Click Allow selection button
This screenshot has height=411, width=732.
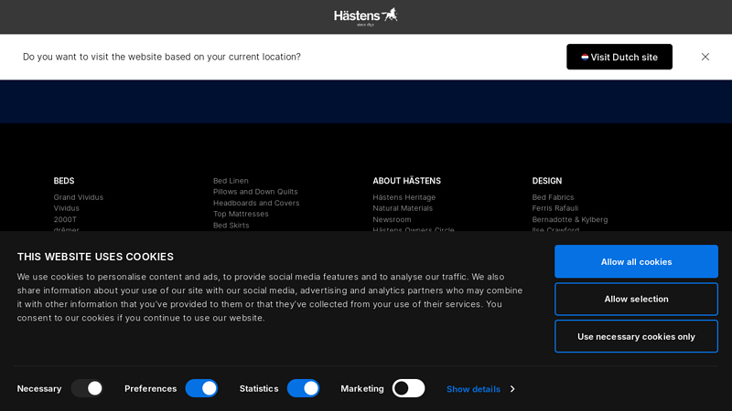click(636, 299)
